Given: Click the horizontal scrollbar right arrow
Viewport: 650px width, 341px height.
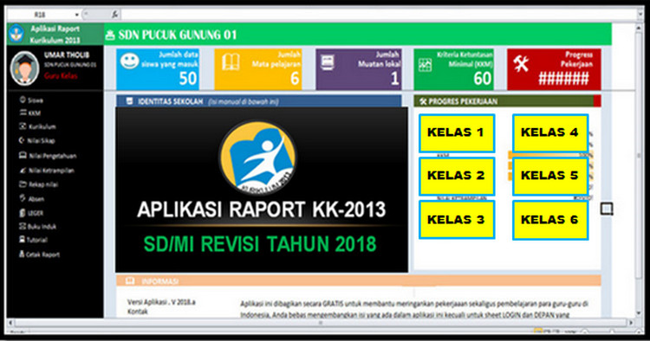Looking at the screenshot, I should [631, 322].
